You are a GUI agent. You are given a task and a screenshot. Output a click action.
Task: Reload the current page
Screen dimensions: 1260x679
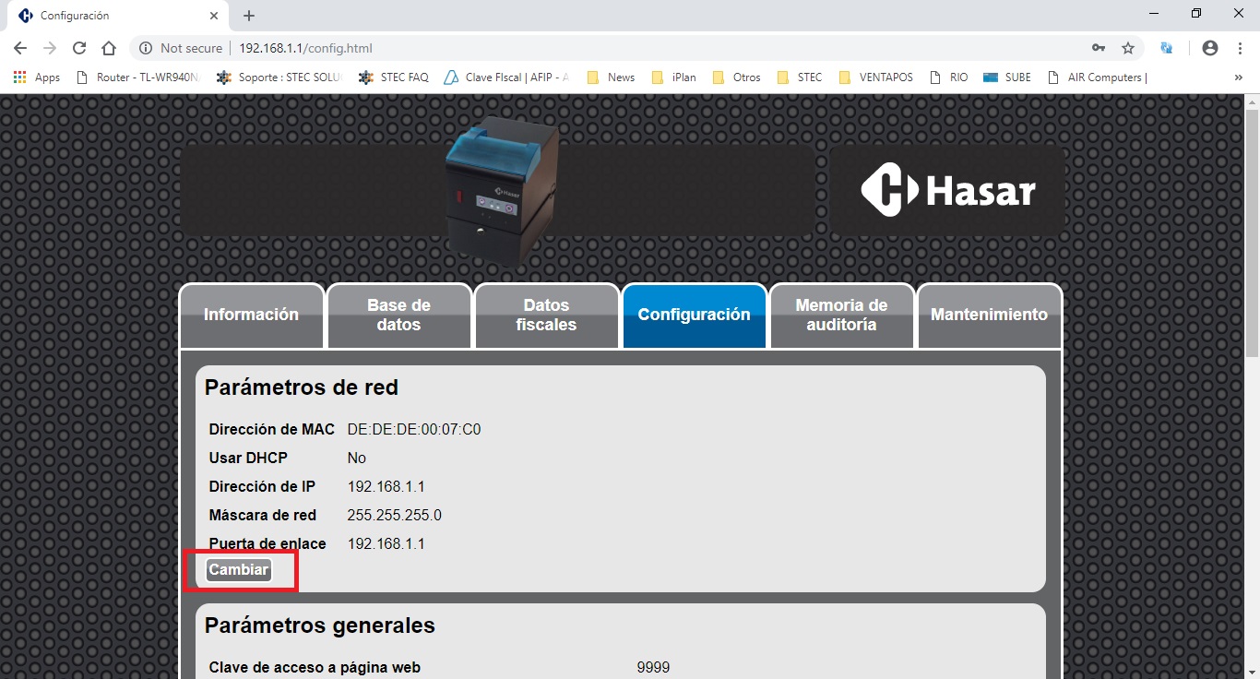coord(79,48)
